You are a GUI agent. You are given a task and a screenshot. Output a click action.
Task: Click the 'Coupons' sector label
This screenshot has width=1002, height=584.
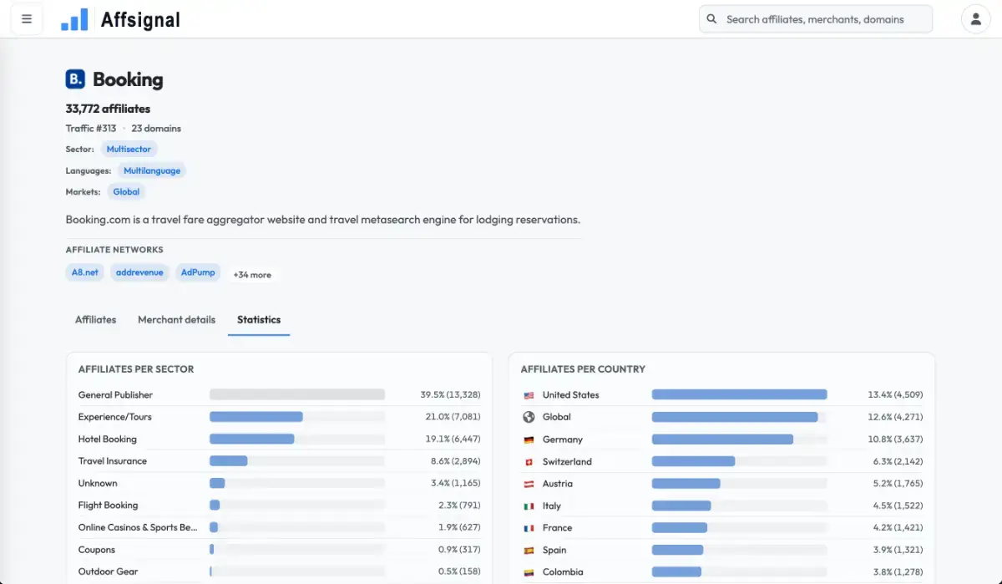[x=97, y=550]
